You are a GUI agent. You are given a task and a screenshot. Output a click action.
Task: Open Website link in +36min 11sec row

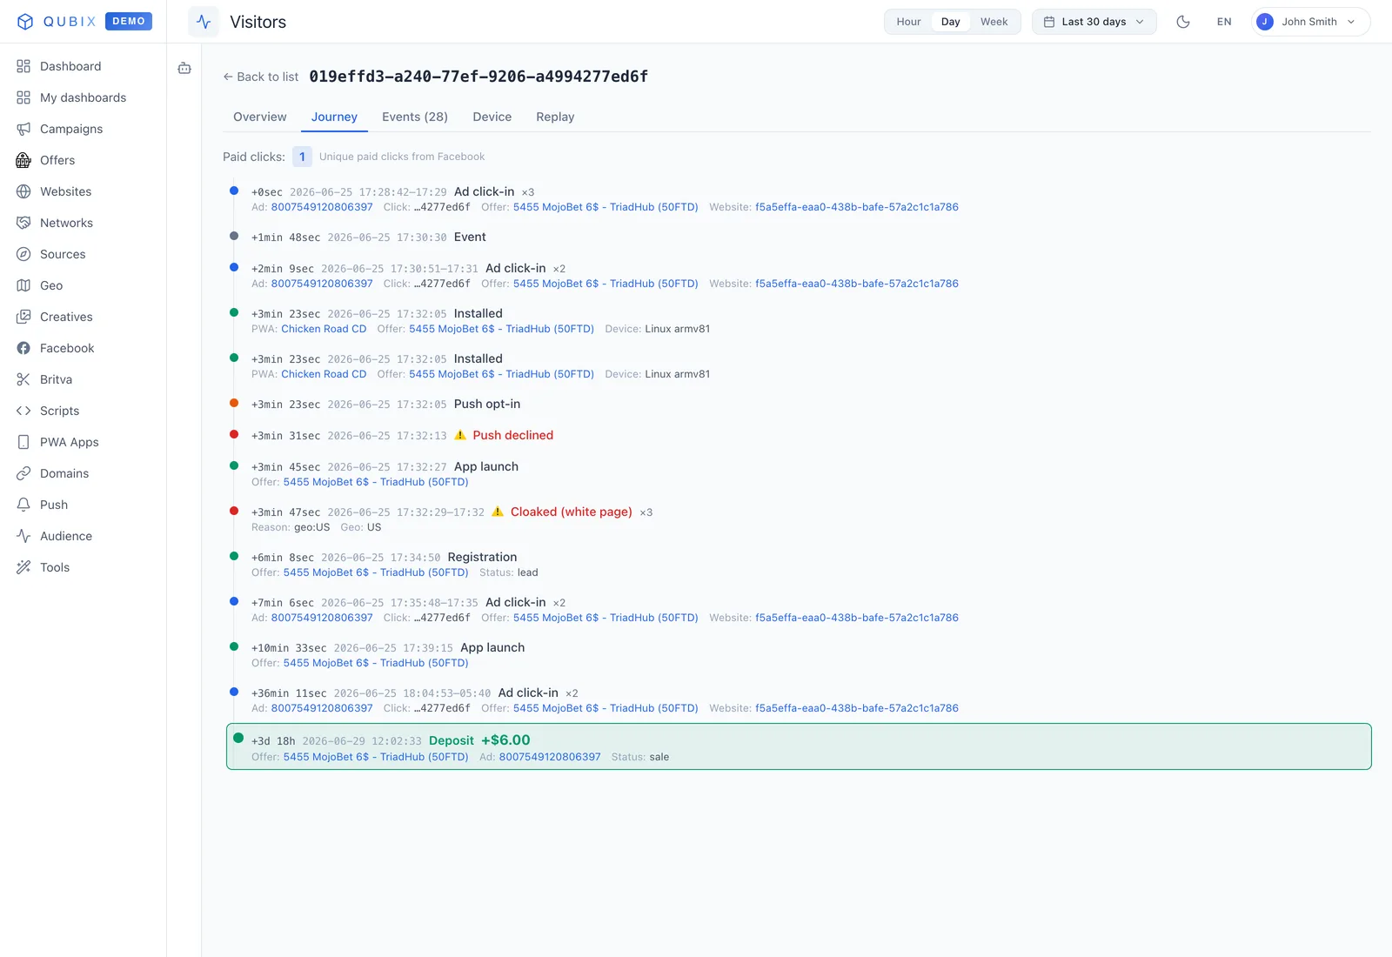tap(857, 708)
